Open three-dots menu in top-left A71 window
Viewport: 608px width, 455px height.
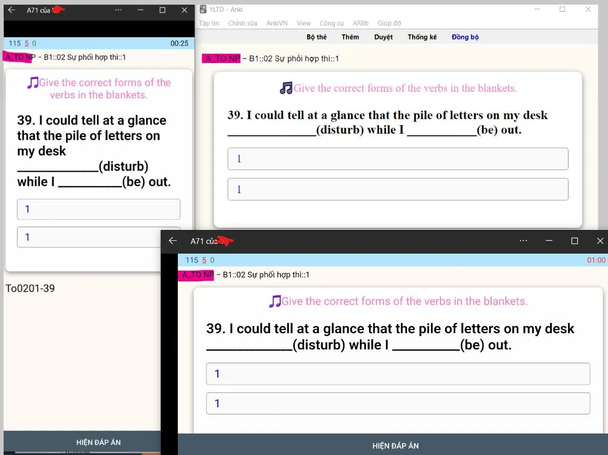[x=118, y=10]
